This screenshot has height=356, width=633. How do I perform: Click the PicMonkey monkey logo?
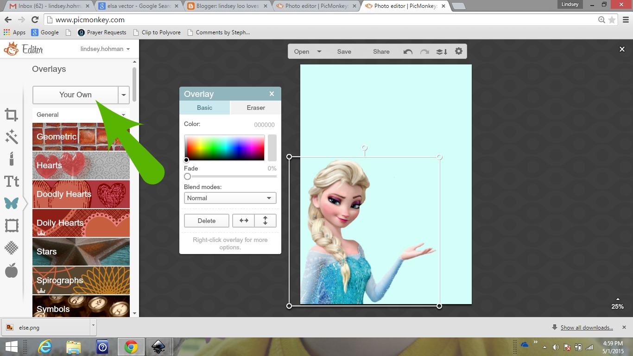coord(11,49)
